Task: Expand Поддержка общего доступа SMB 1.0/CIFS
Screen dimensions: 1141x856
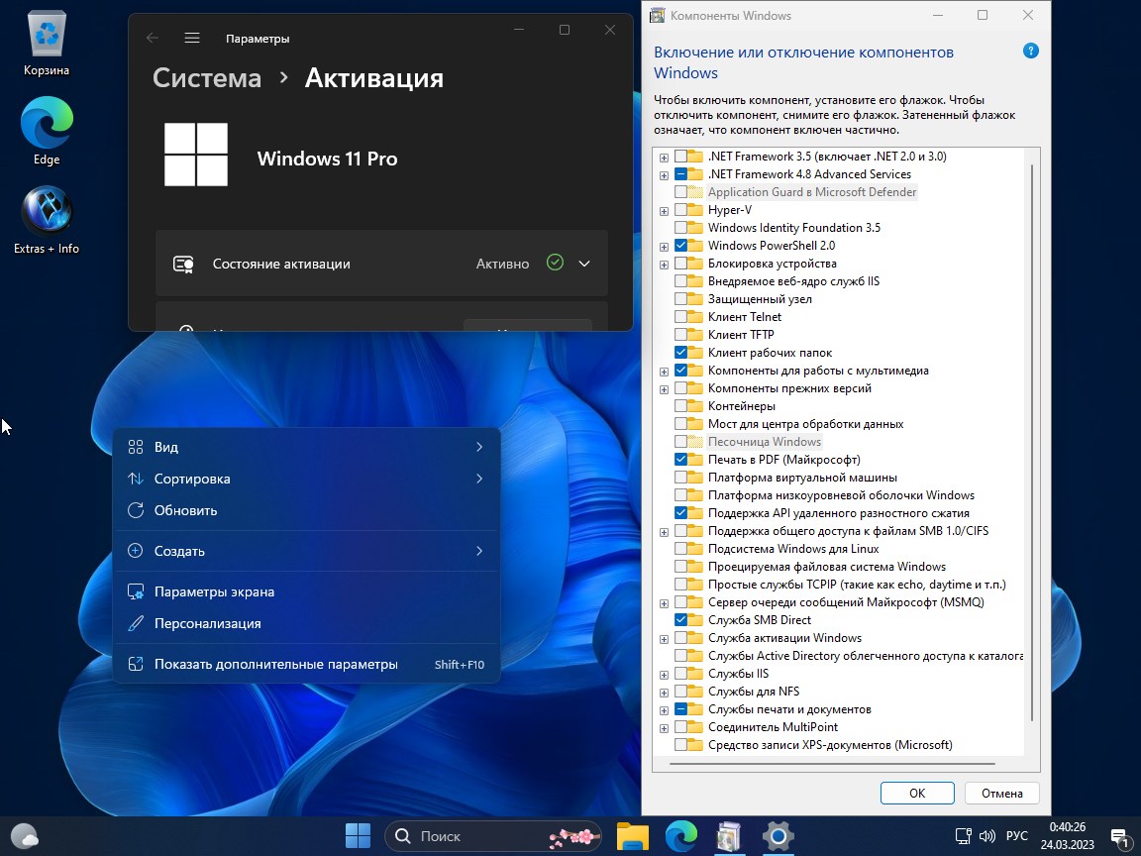Action: click(664, 532)
